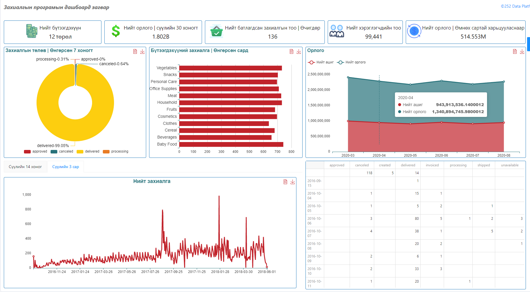Hide the Нийт ашиг series via legend
This screenshot has width=530, height=292.
point(321,62)
